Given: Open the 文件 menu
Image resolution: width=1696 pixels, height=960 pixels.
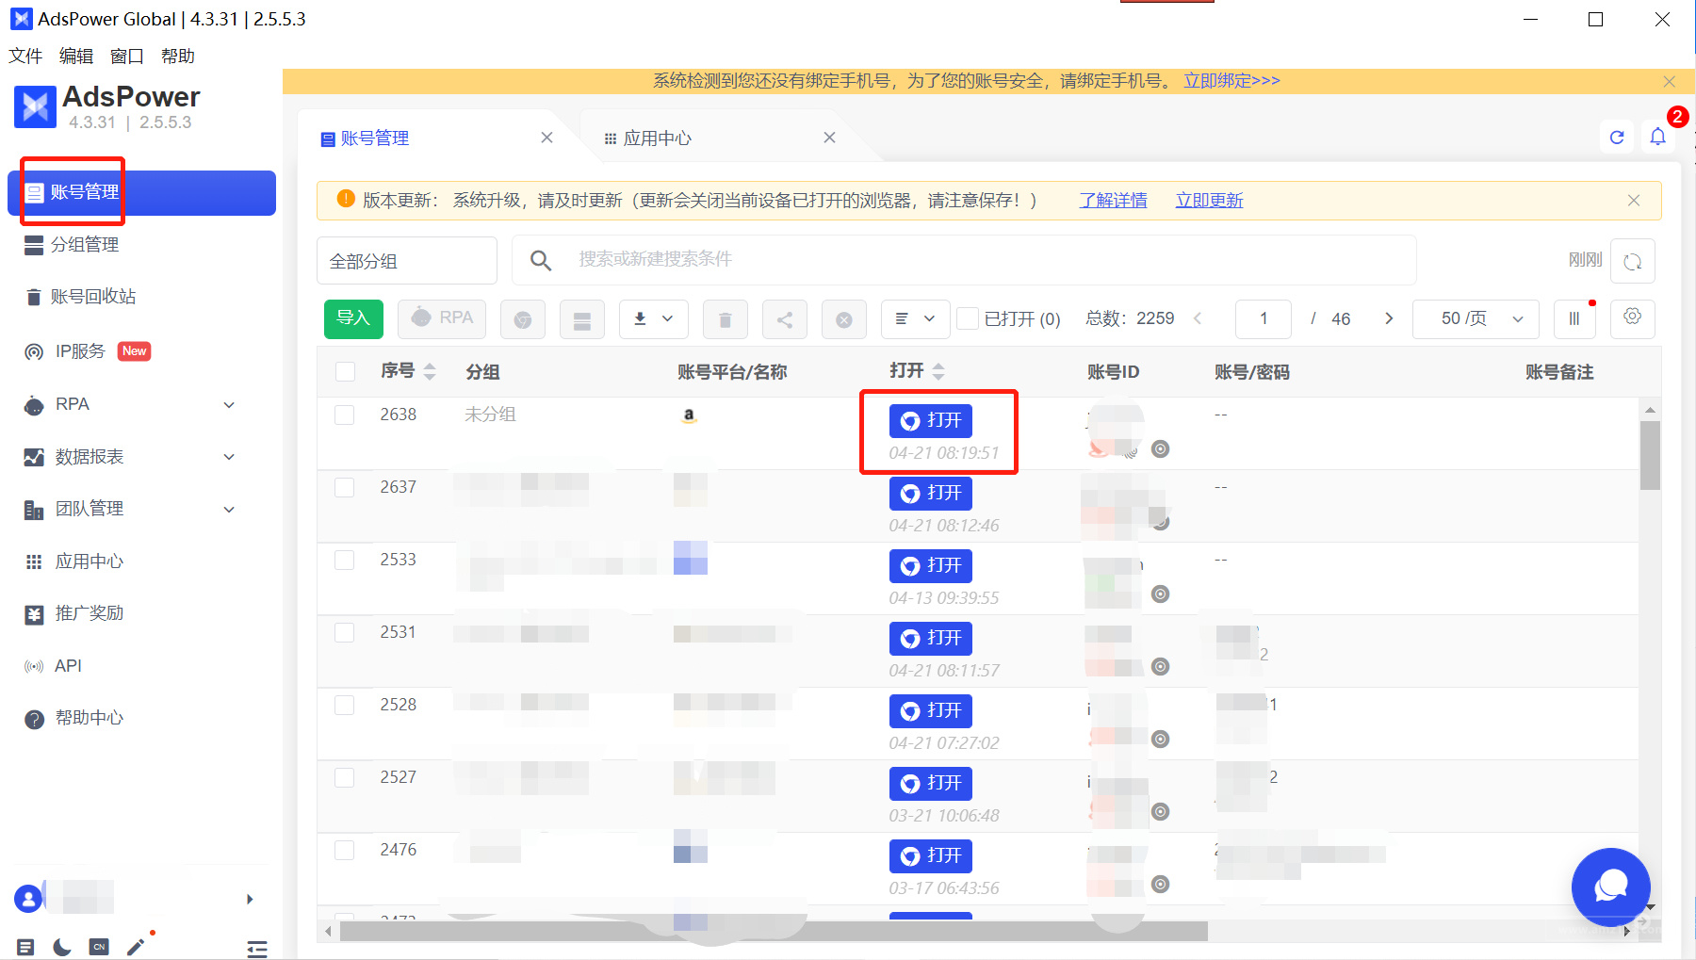Looking at the screenshot, I should pyautogui.click(x=25, y=57).
